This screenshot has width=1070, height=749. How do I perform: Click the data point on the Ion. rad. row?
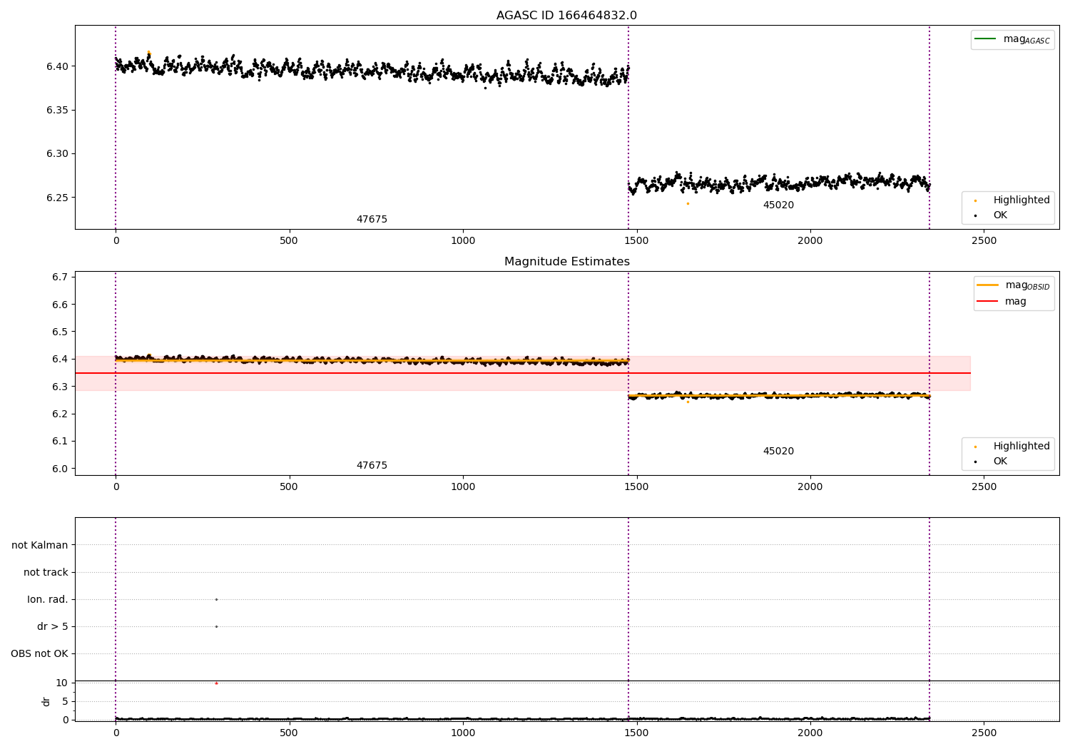pos(216,599)
